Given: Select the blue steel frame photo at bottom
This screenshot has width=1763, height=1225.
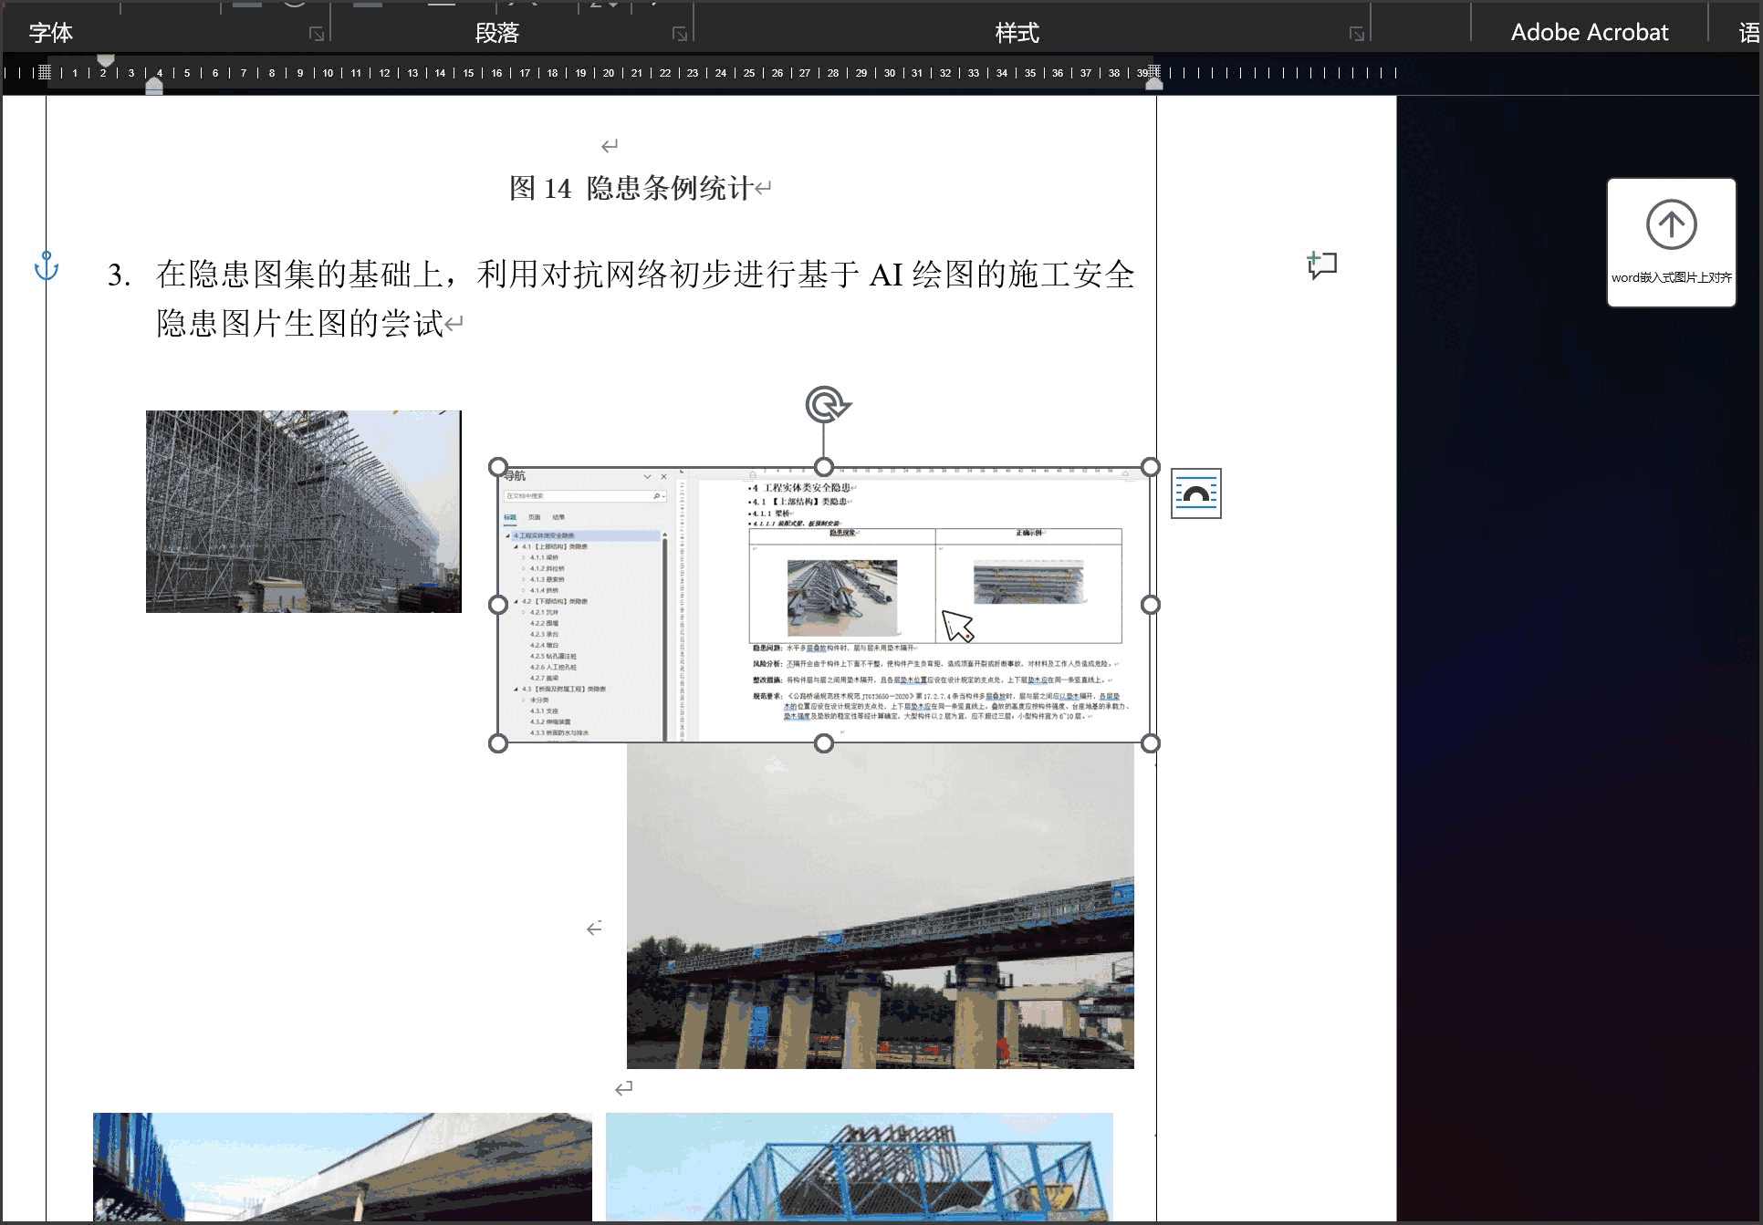Looking at the screenshot, I should pyautogui.click(x=859, y=1168).
